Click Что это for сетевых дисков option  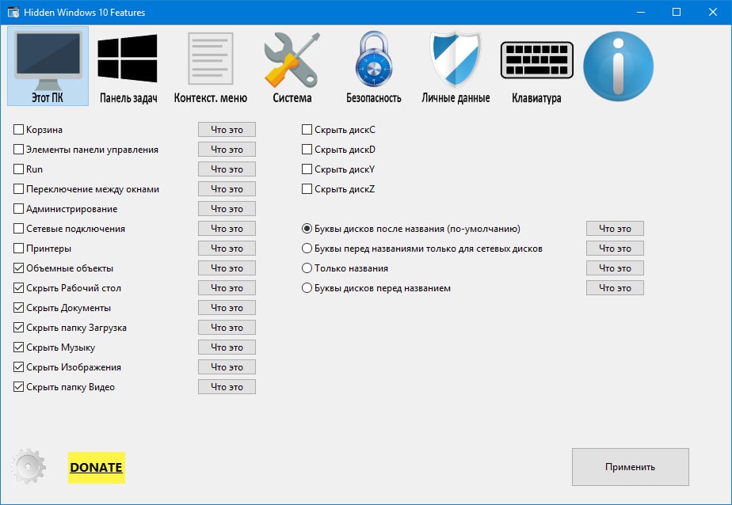coord(615,249)
